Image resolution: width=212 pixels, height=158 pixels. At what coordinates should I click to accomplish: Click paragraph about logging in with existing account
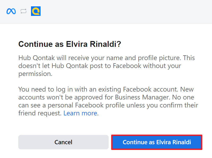point(108,101)
